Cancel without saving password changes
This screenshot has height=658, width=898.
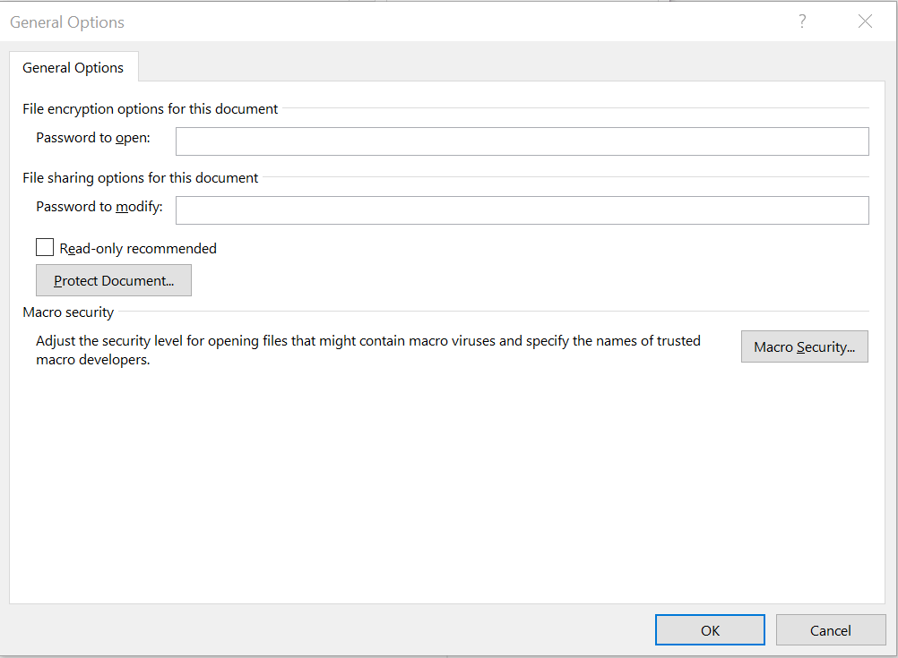[830, 629]
